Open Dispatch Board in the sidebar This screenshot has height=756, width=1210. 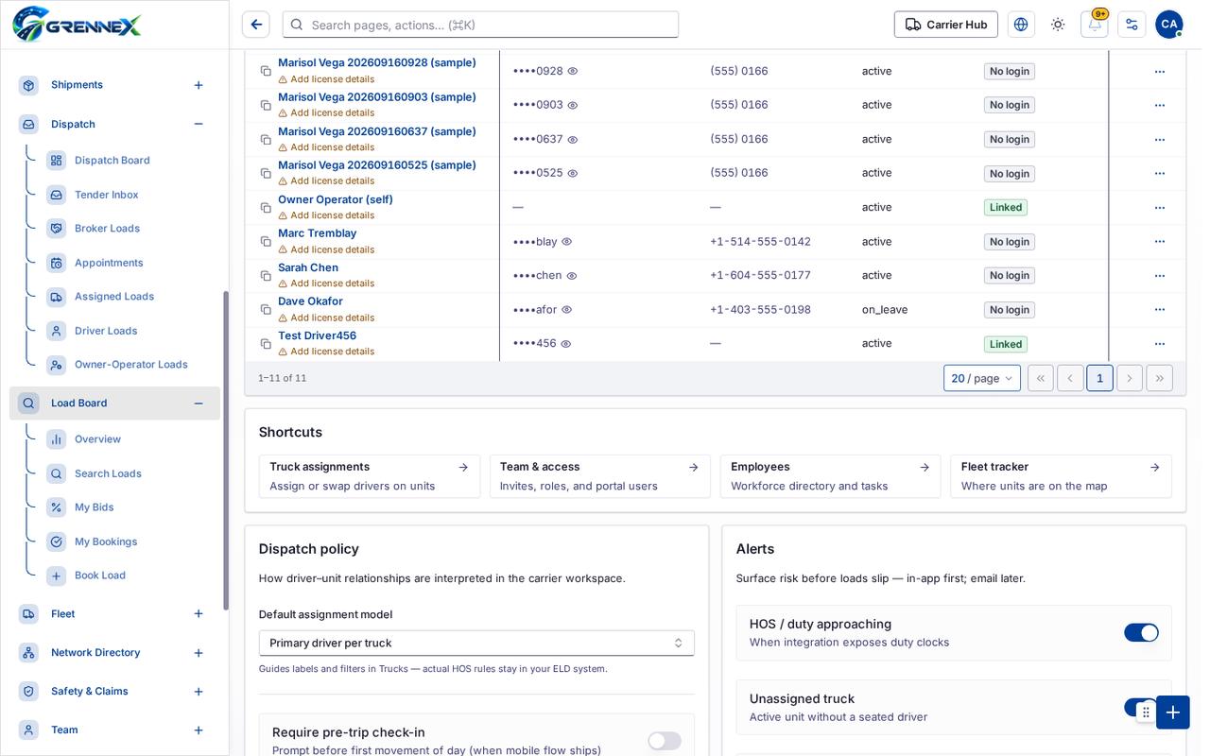[x=112, y=161]
